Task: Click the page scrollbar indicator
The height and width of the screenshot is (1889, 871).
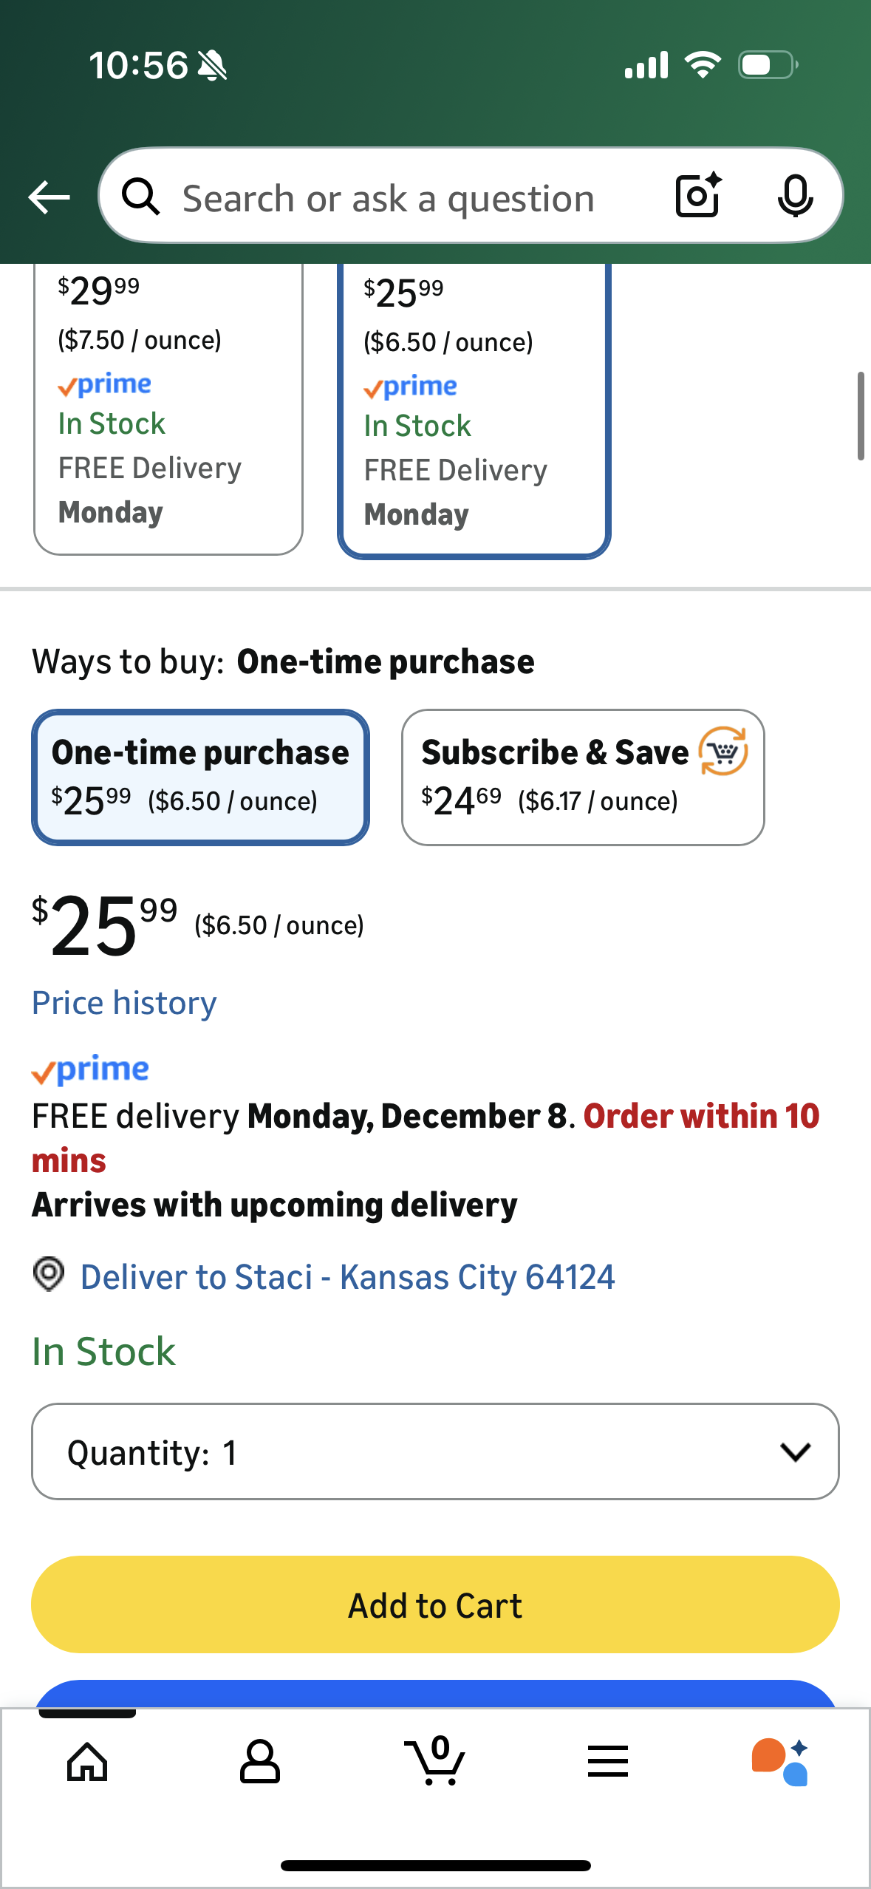Action: pos(860,416)
